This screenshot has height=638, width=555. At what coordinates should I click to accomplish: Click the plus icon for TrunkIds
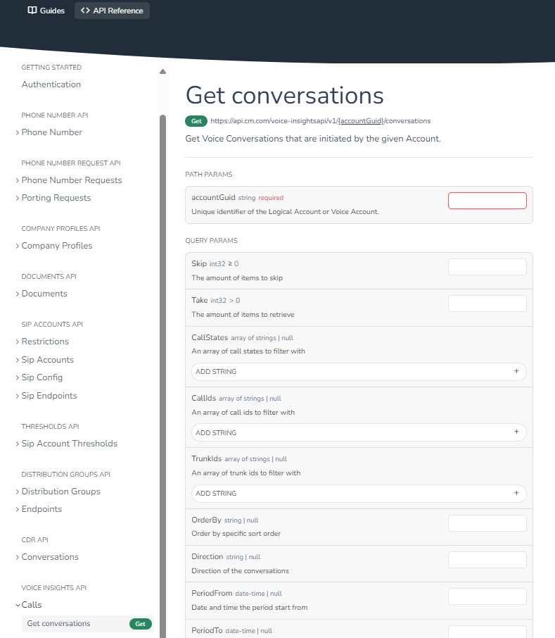pyautogui.click(x=516, y=493)
